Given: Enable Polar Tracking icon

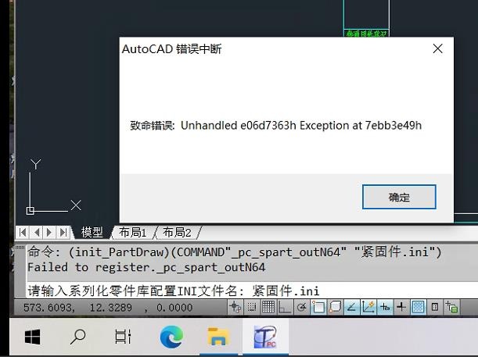Looking at the screenshot, I should pyautogui.click(x=301, y=307).
